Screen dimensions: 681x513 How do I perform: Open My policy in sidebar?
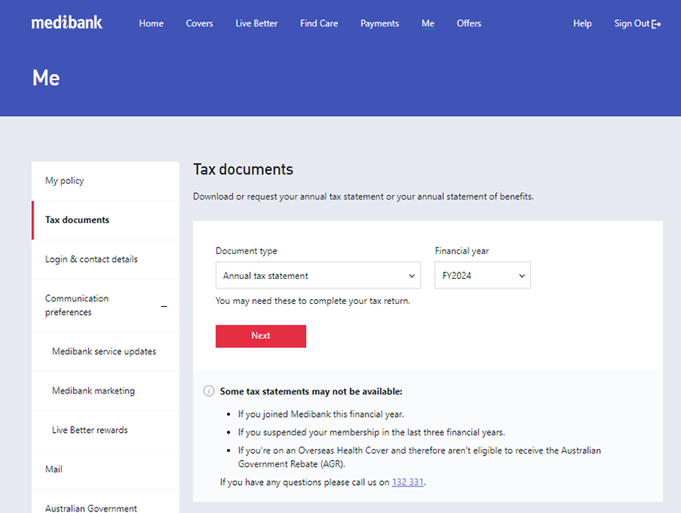(x=106, y=180)
